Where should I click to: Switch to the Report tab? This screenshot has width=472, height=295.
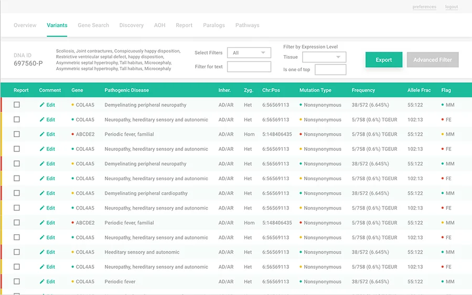click(x=184, y=25)
